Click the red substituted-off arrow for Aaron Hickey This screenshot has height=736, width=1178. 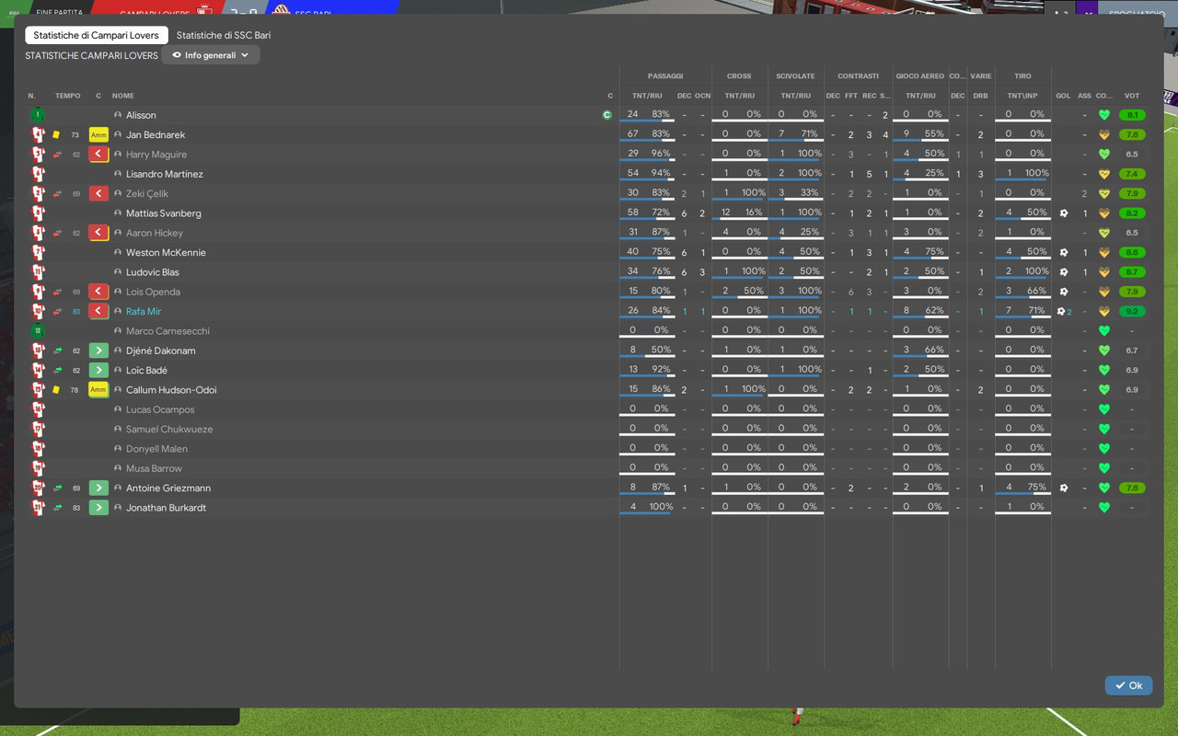click(98, 233)
